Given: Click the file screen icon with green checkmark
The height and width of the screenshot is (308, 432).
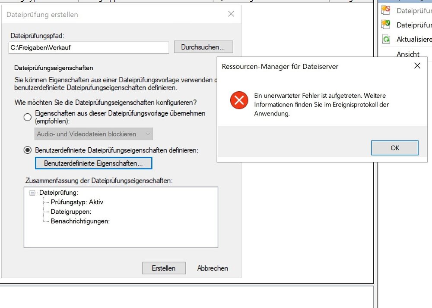Looking at the screenshot, I should [x=386, y=25].
